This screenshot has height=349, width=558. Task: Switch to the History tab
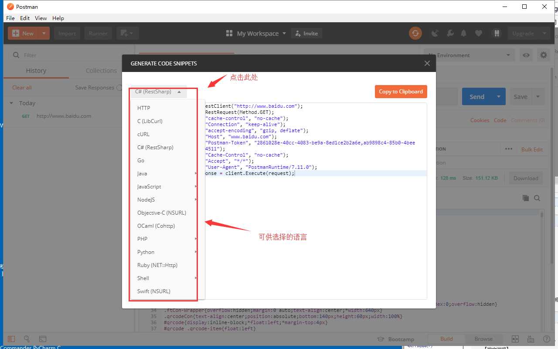click(36, 71)
